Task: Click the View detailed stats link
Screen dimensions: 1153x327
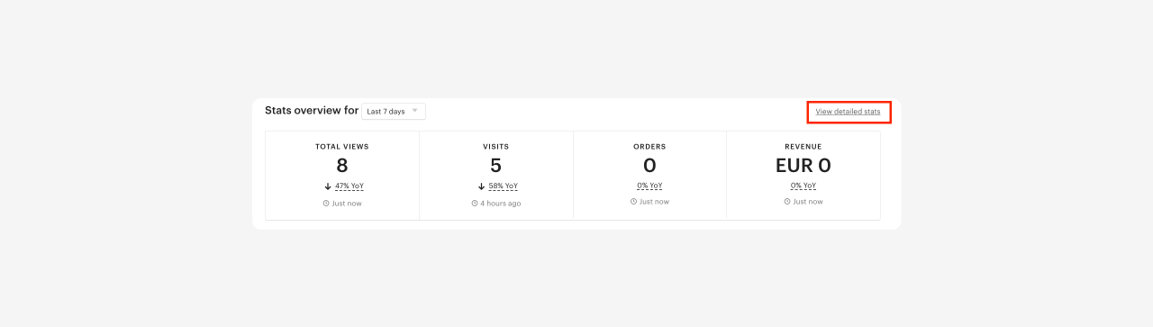Action: click(848, 112)
